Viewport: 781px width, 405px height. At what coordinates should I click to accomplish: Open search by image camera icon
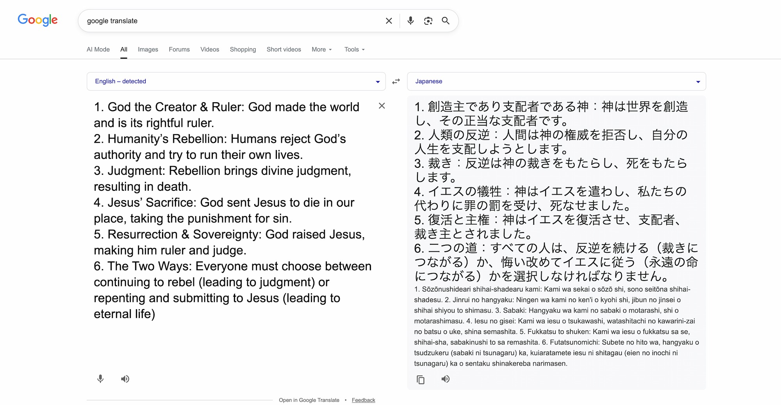[428, 21]
